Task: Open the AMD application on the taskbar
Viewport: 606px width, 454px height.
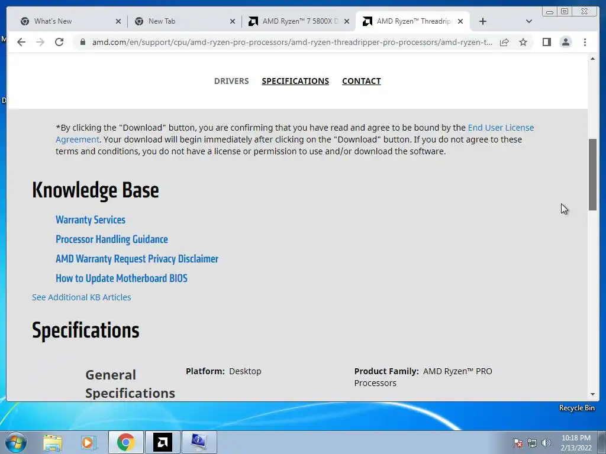Action: point(162,442)
